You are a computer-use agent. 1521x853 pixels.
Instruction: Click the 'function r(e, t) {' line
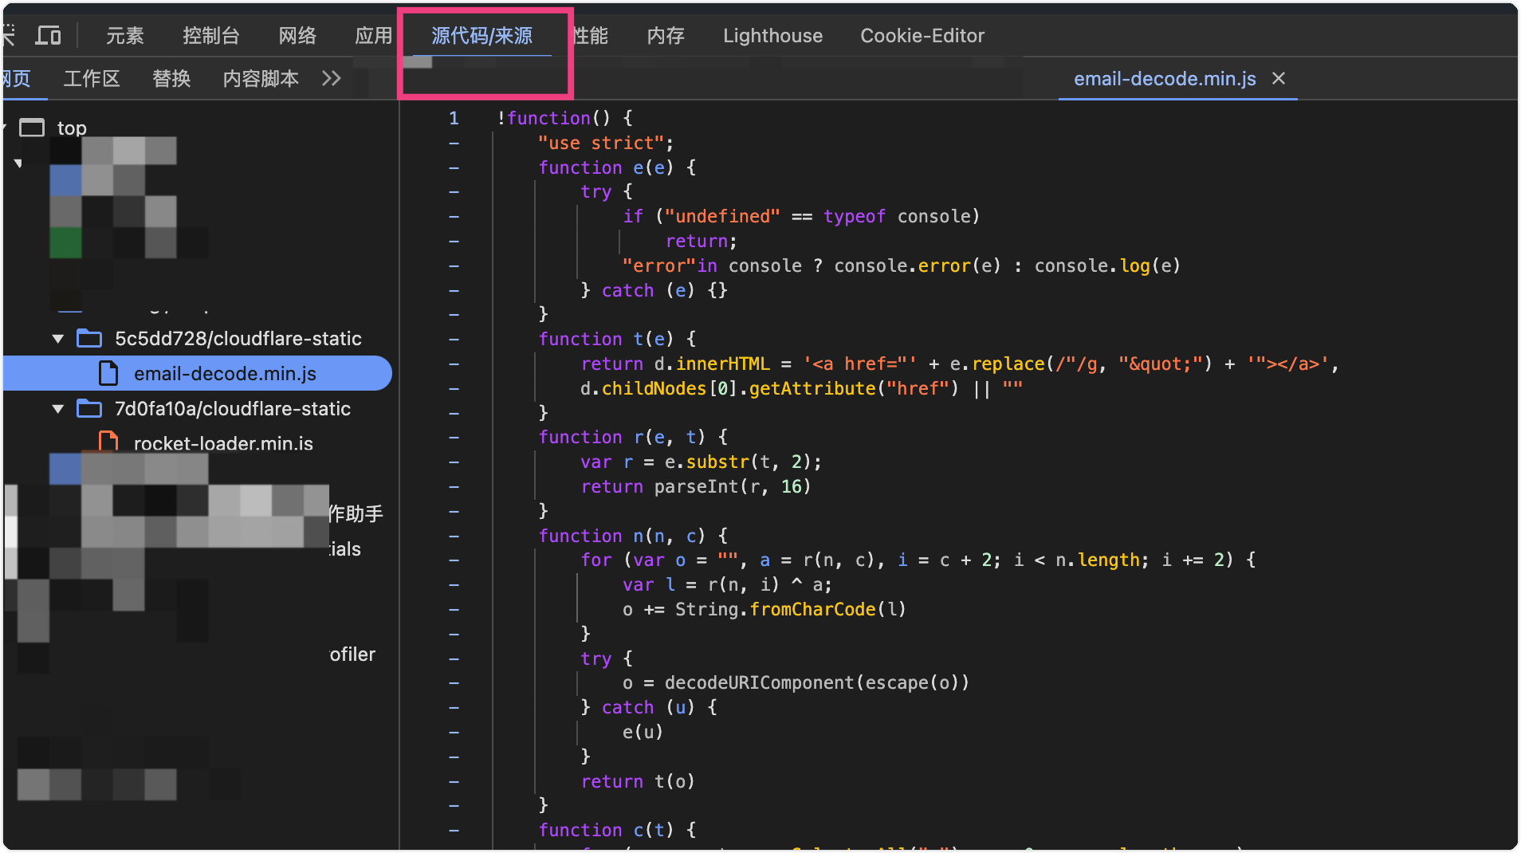(633, 437)
